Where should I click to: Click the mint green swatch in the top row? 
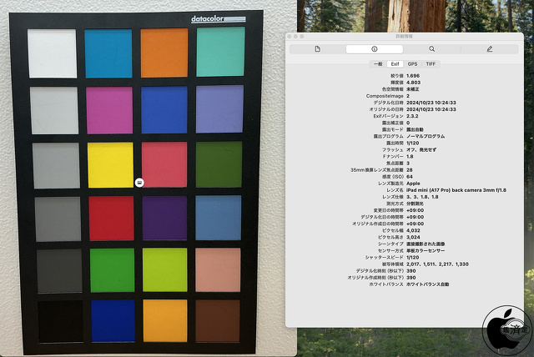[220, 53]
